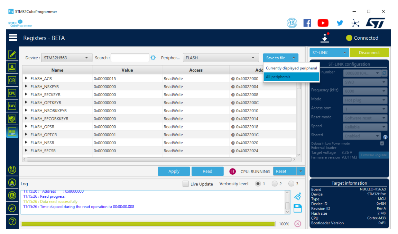Select verbosity level 1
398x234 pixels.
(258, 184)
